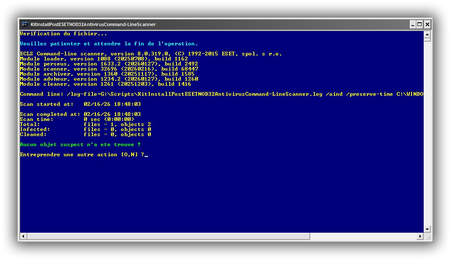The width and height of the screenshot is (451, 260).
Task: Click the 'Command line:' log-file line
Action: [222, 94]
